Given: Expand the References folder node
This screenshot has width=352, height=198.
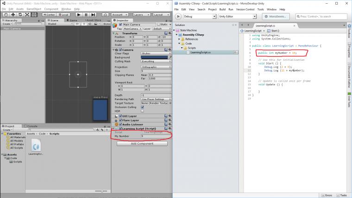Looking at the screenshot, I should coord(179,39).
